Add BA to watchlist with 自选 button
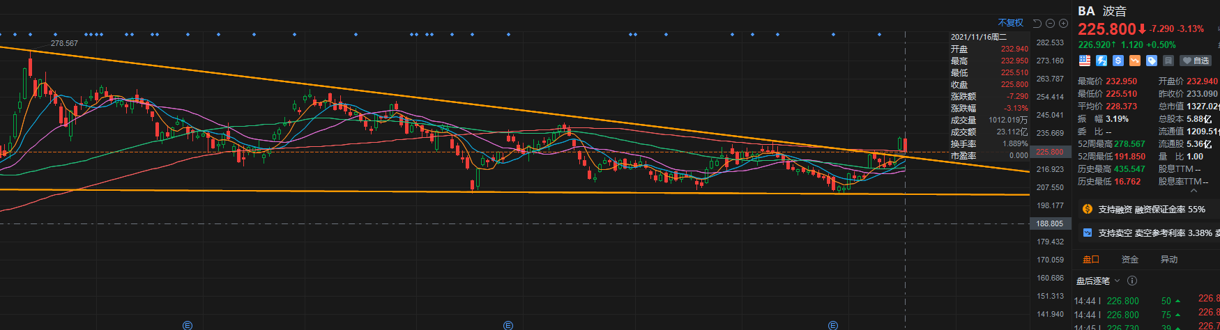This screenshot has width=1220, height=330. click(x=1196, y=61)
